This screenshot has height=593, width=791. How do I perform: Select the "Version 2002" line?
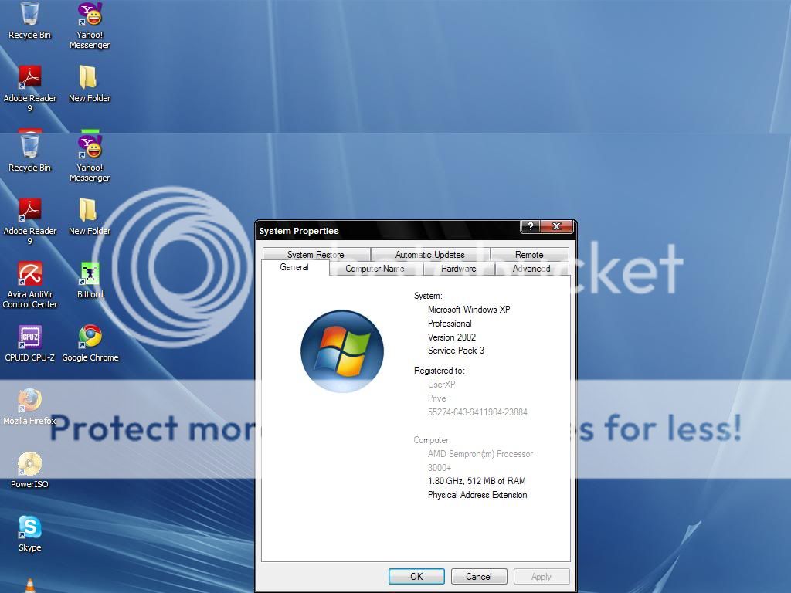tap(451, 337)
